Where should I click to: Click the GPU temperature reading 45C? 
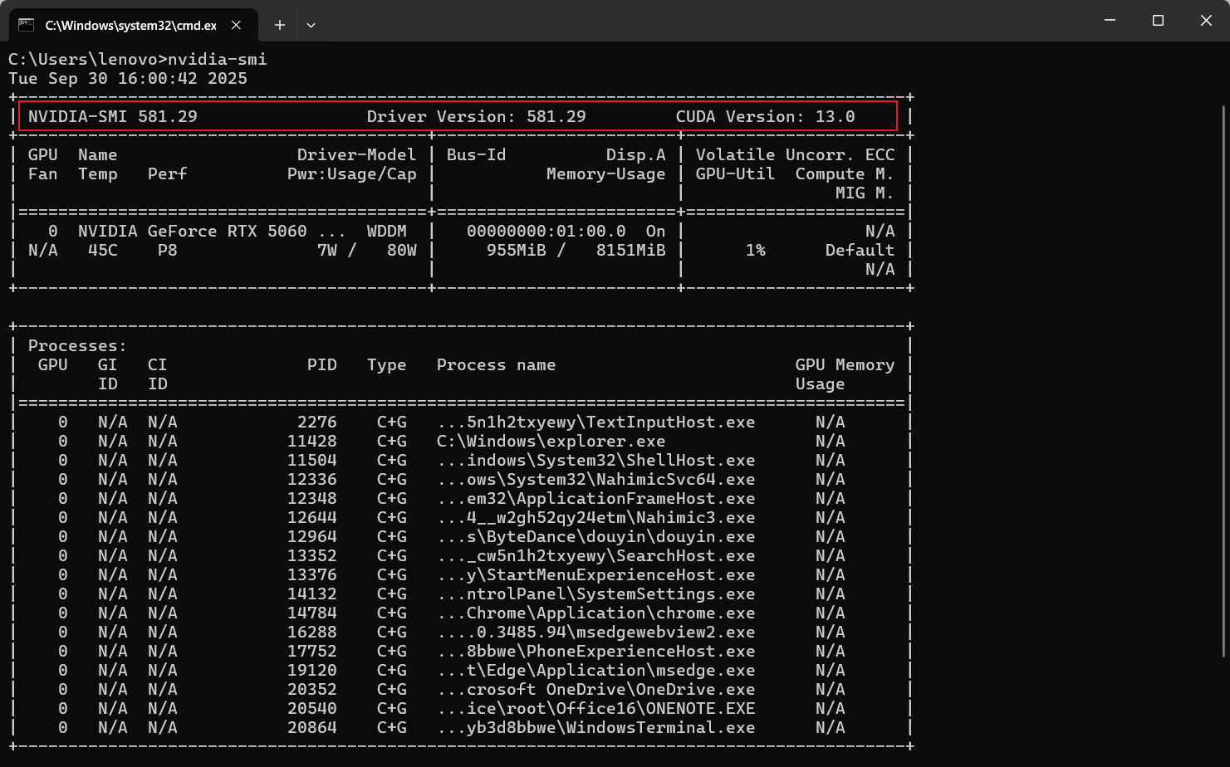point(104,250)
